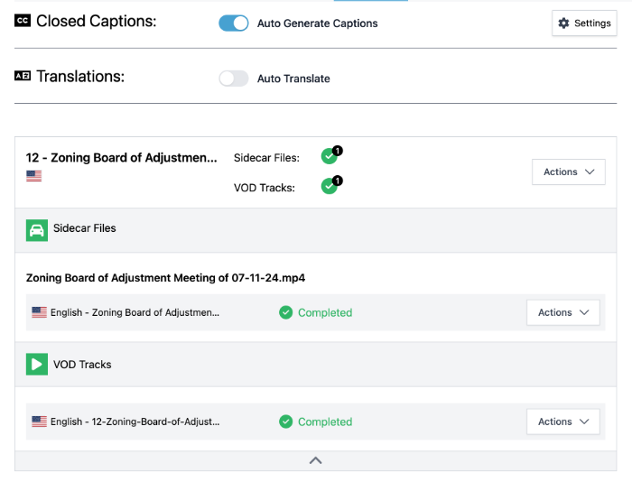Enable the Auto Translate toggle
632x491 pixels.
click(234, 79)
